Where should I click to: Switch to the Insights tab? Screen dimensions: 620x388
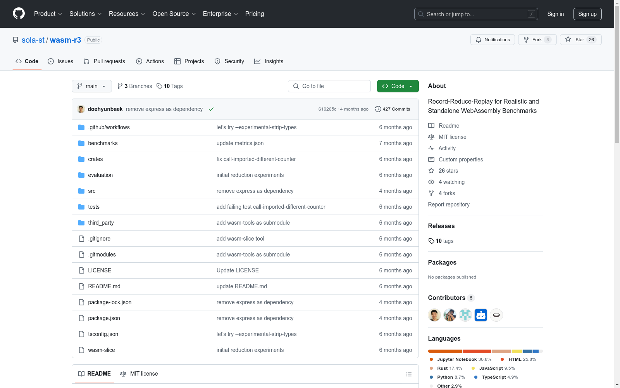tap(269, 61)
